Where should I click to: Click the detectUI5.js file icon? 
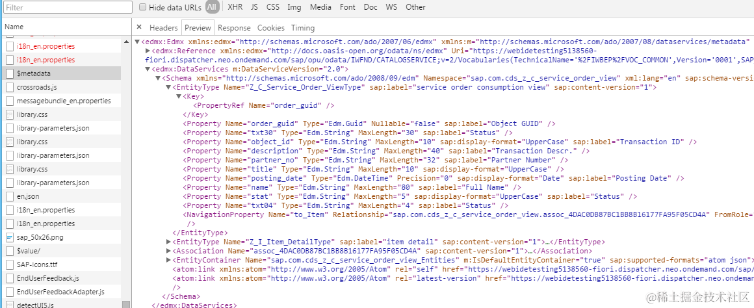point(10,305)
